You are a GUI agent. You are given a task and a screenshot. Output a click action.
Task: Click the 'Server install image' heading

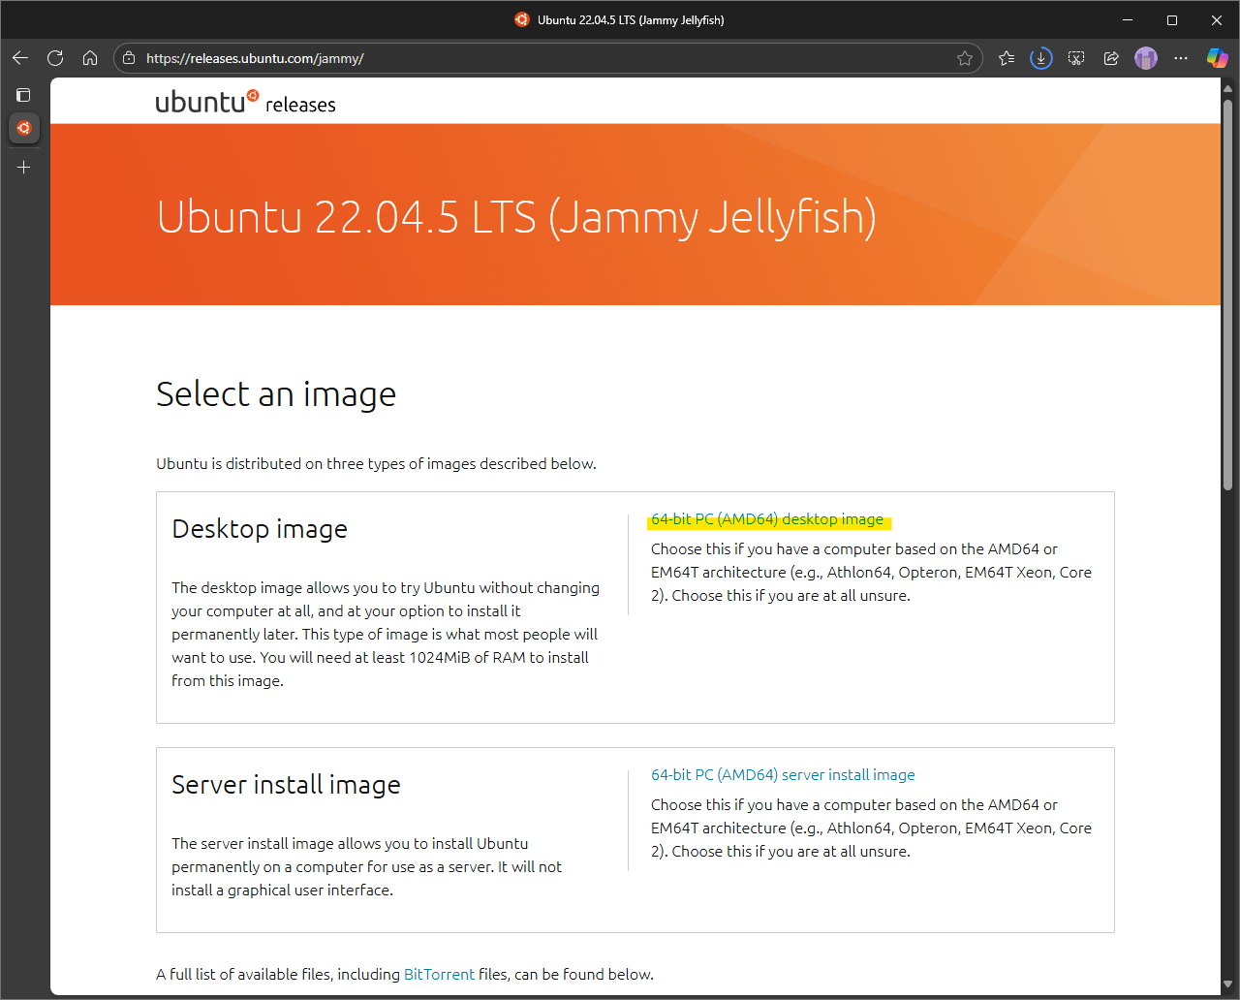[x=286, y=785]
